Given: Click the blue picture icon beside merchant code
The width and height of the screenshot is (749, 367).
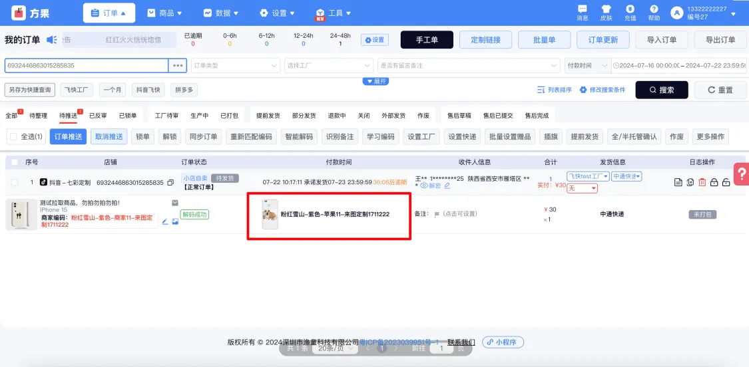Looking at the screenshot, I should [175, 221].
